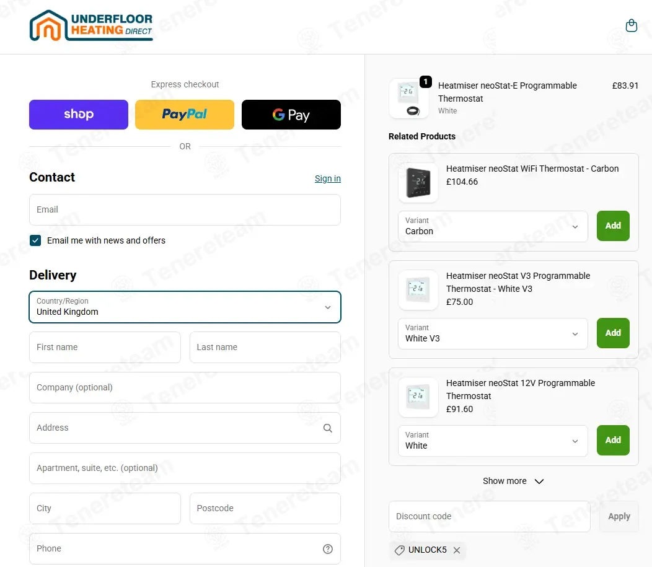
Task: Click the Sign in link
Action: 328,178
